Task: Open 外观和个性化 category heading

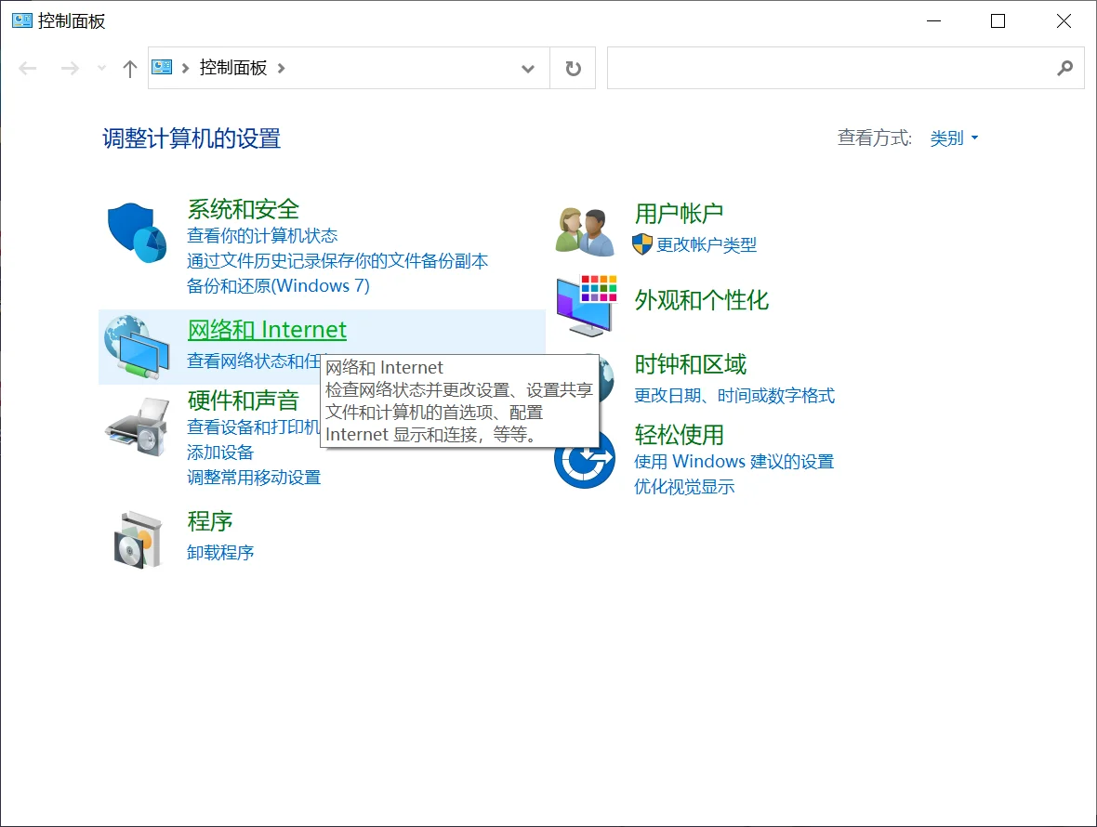Action: [702, 300]
